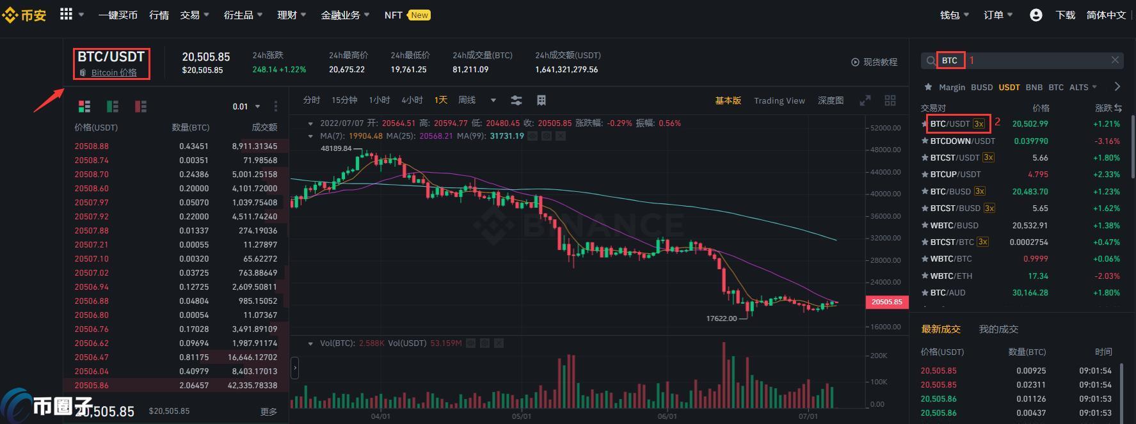1136x424 pixels.
Task: Clear the BTC search with the X icon
Action: tap(1115, 60)
